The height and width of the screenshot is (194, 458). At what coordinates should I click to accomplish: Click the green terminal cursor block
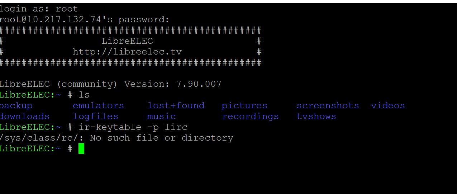tap(81, 148)
